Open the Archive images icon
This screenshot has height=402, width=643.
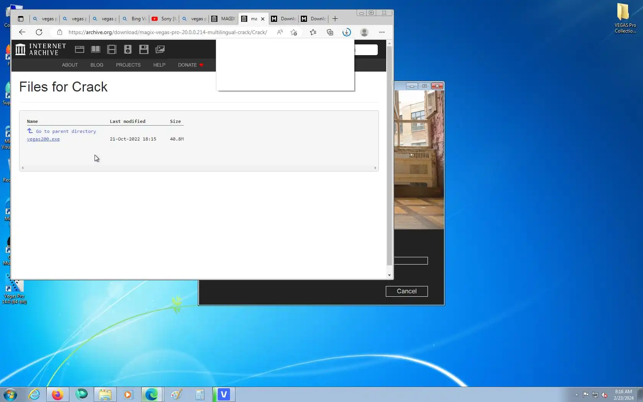tap(160, 49)
